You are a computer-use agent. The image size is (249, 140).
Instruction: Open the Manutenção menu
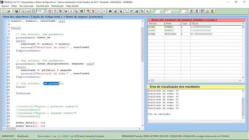[57, 6]
